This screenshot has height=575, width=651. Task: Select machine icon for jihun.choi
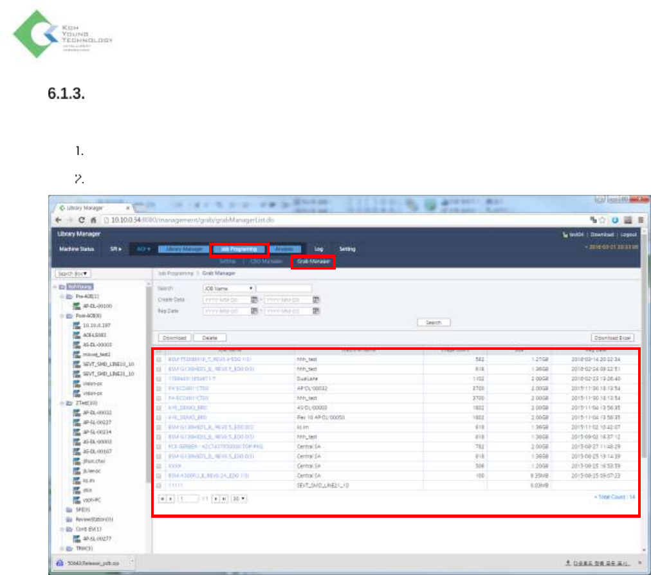point(77,461)
